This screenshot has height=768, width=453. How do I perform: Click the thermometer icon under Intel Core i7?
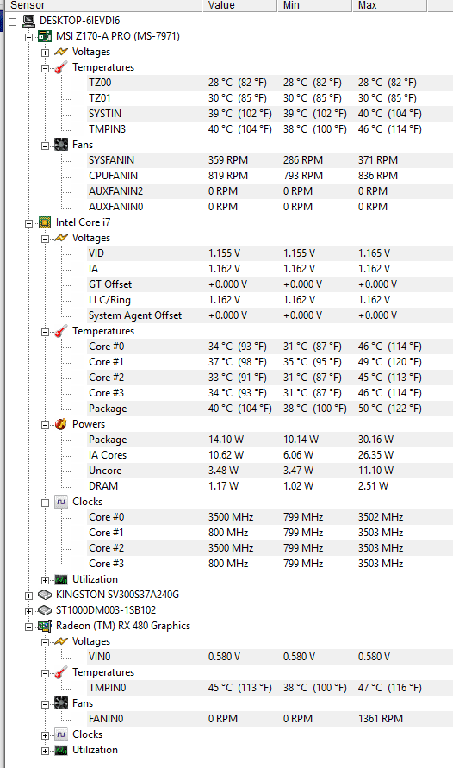pos(61,331)
